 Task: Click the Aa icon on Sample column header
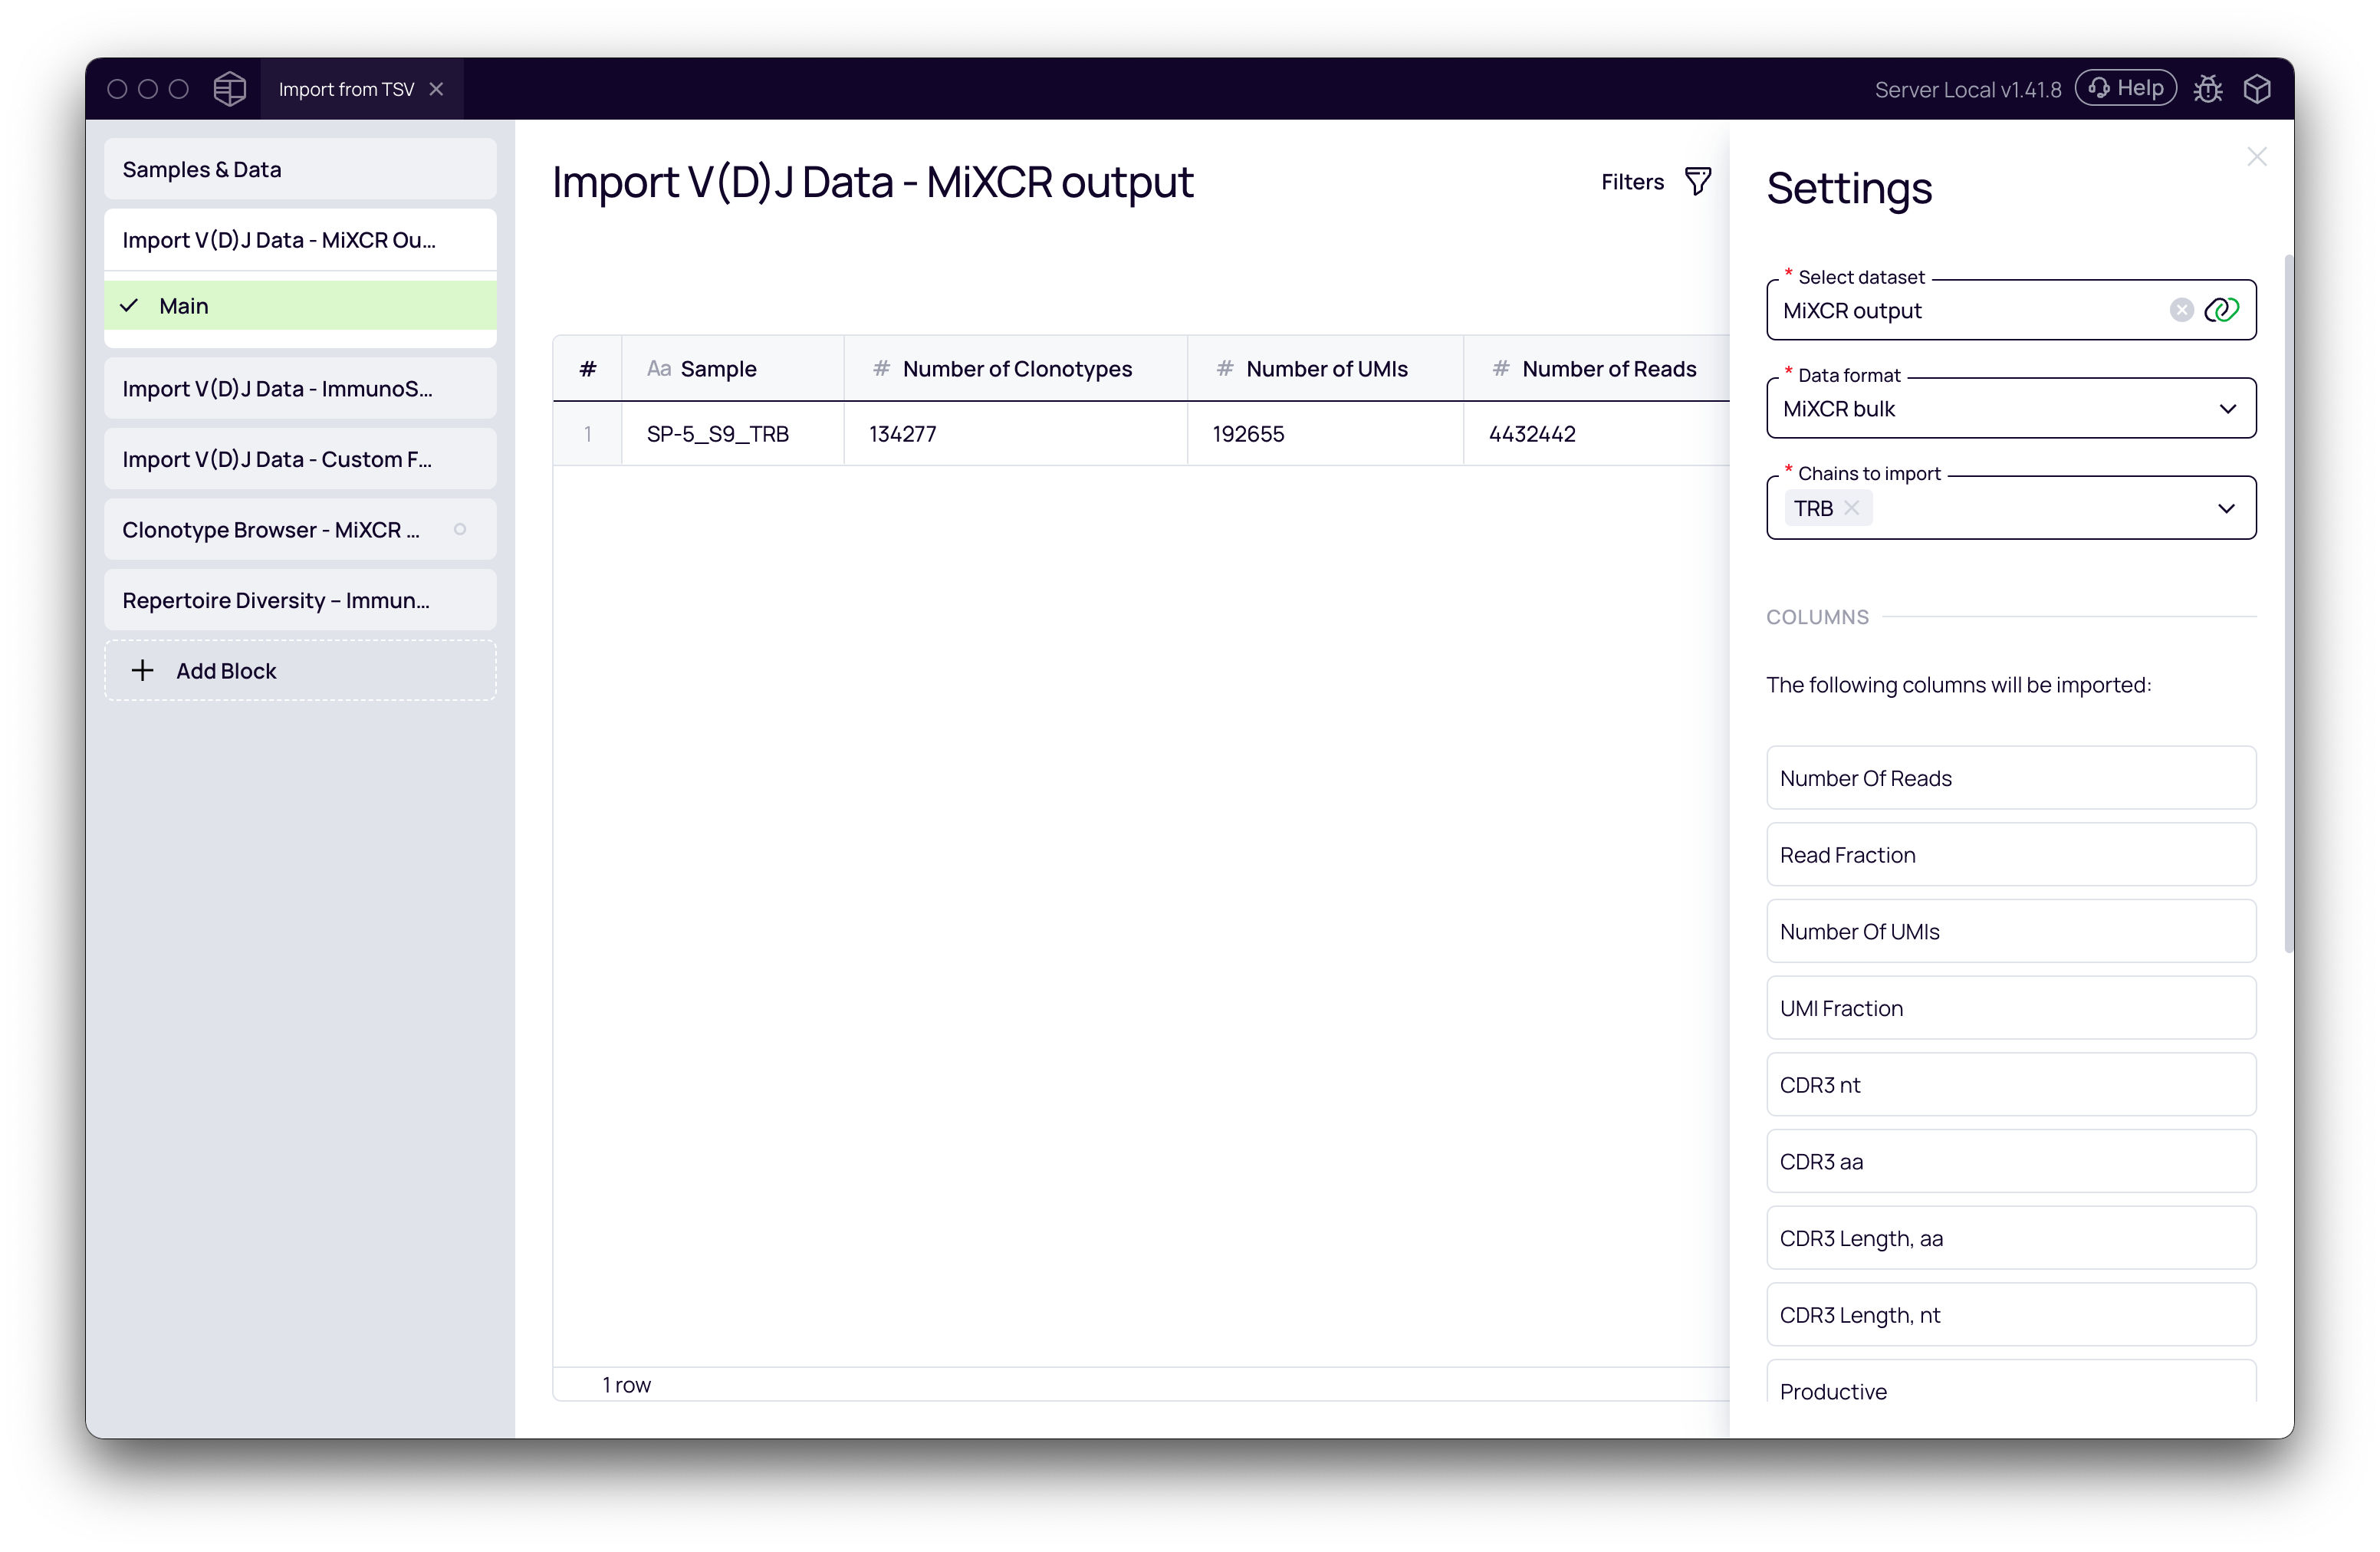659,368
